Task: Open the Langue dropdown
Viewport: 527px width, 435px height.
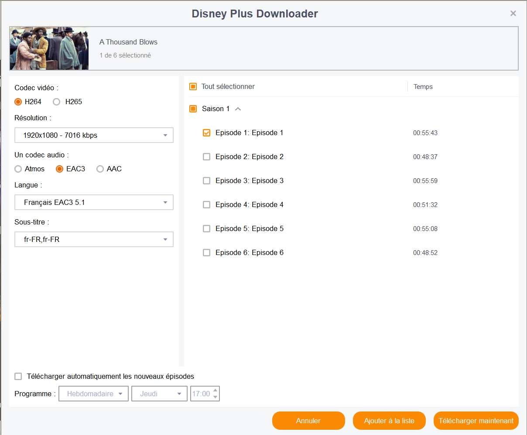Action: [x=94, y=202]
